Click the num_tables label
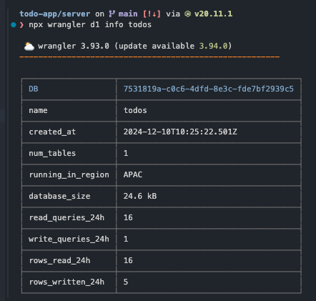 (x=52, y=153)
